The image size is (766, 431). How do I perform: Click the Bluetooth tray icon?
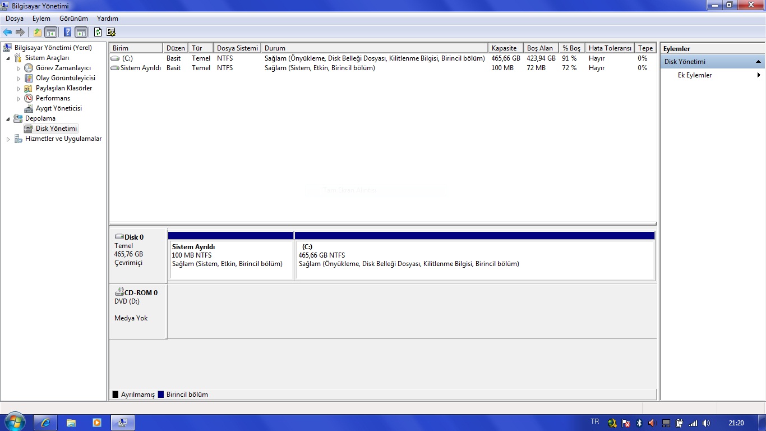639,423
